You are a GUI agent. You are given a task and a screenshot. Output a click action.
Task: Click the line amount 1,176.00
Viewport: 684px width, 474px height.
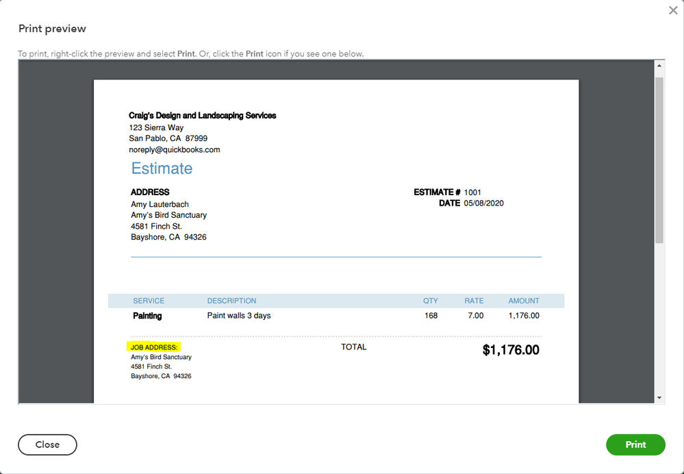coord(524,316)
